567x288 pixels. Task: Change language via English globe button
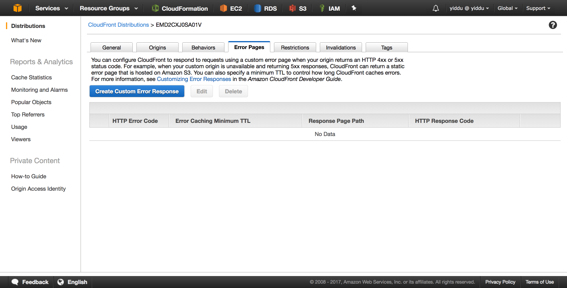point(72,282)
